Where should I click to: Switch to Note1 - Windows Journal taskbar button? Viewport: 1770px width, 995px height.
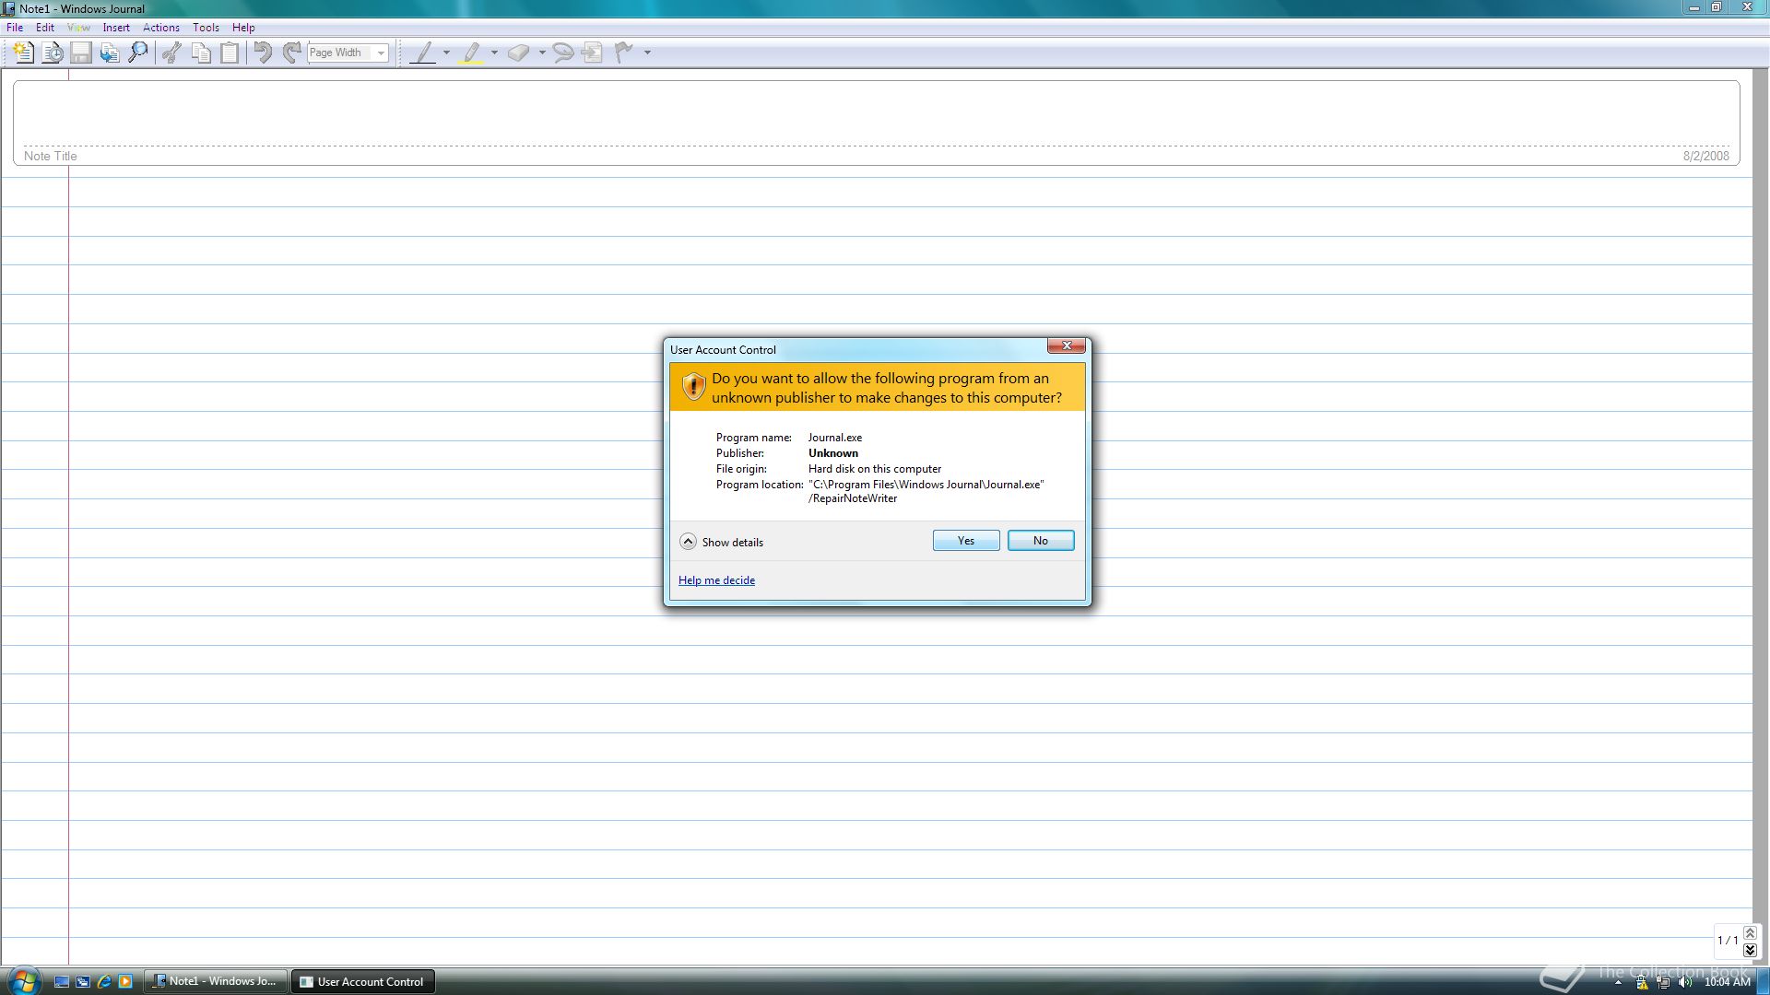pyautogui.click(x=216, y=981)
